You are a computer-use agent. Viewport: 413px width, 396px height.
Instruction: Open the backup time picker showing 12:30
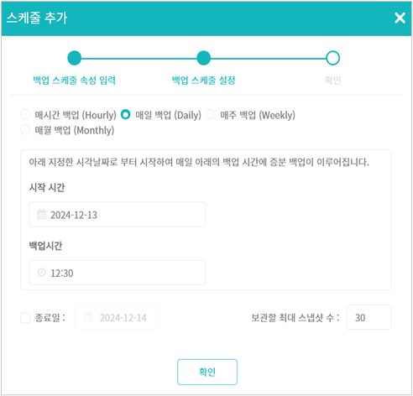click(x=118, y=273)
